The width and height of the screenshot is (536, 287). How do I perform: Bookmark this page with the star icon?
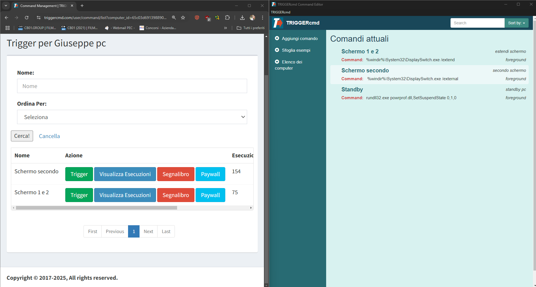pos(183,18)
